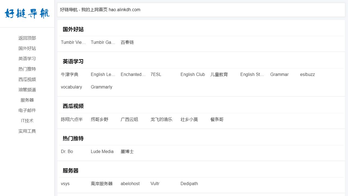The image size is (348, 196).
Task: Select 返回顶部 in the sidebar
Action: click(27, 38)
